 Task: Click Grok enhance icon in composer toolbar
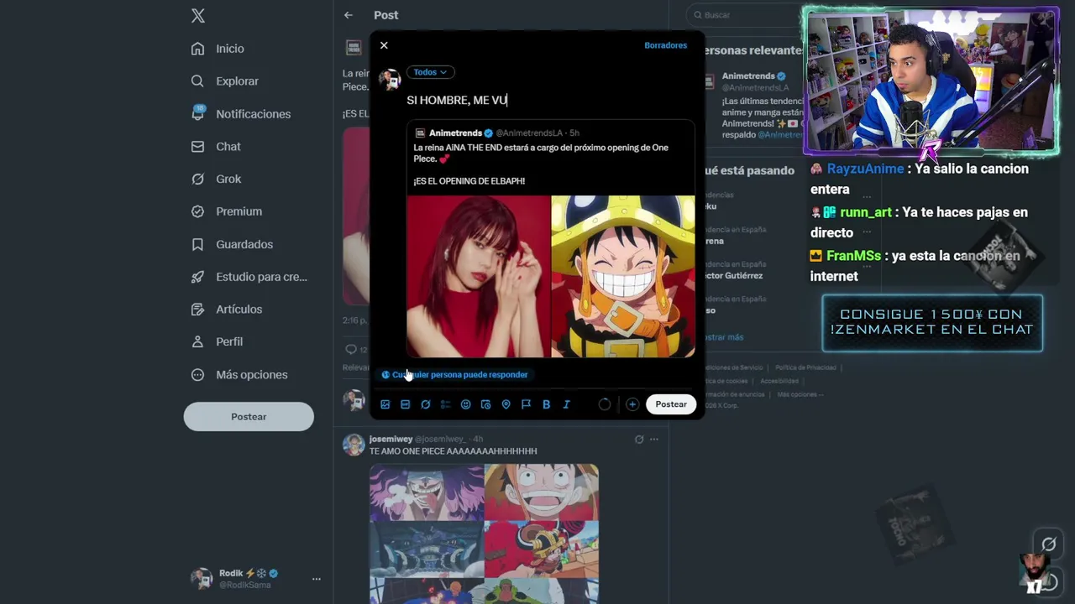click(425, 404)
